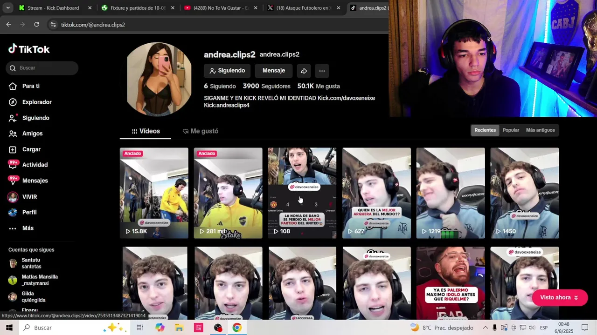Open the Mensajes inbox
The image size is (597, 335).
(28, 181)
